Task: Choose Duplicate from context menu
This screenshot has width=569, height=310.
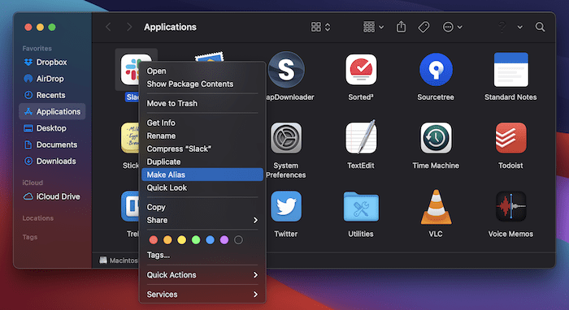Action: (202, 161)
